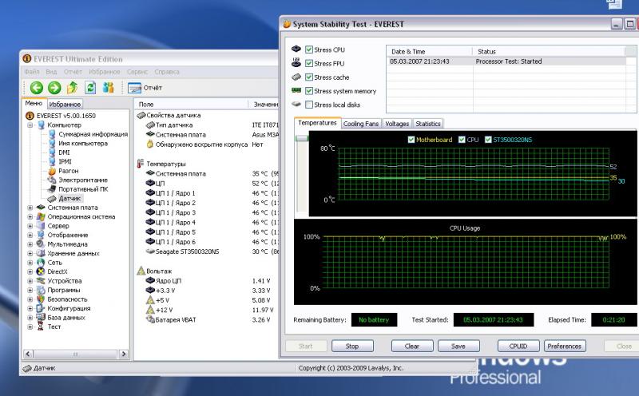Click the Ядро ЦП chip icon
This screenshot has width=639, height=396.
150,281
